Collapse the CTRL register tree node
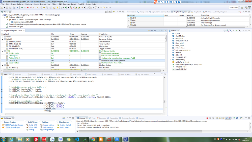Viewport: 252px width, 142px height. click(3, 51)
